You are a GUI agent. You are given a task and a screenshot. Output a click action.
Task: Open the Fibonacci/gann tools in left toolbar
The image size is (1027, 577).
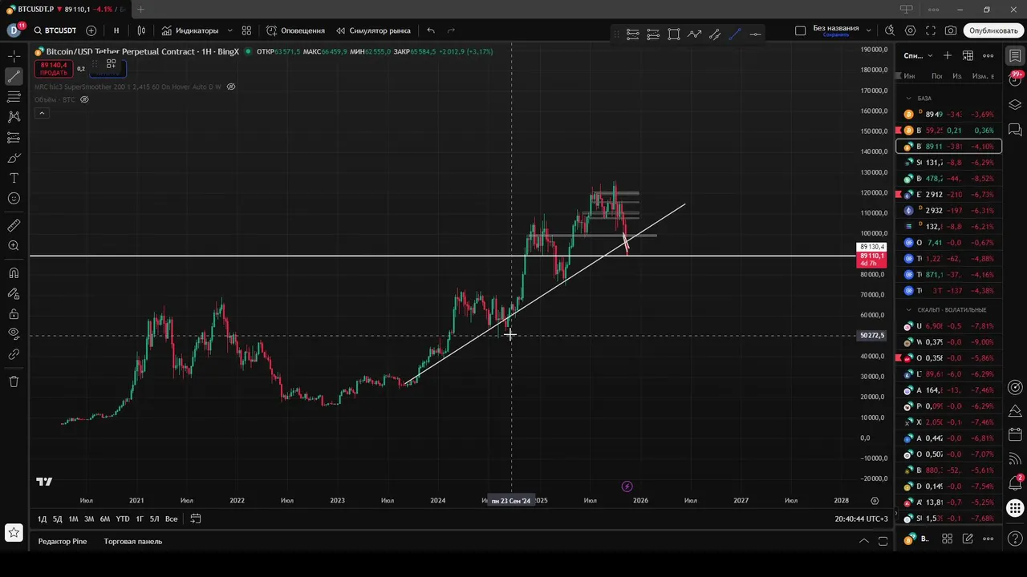(14, 97)
